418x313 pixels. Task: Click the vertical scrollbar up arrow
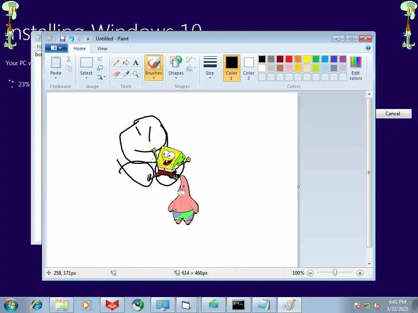(x=369, y=94)
